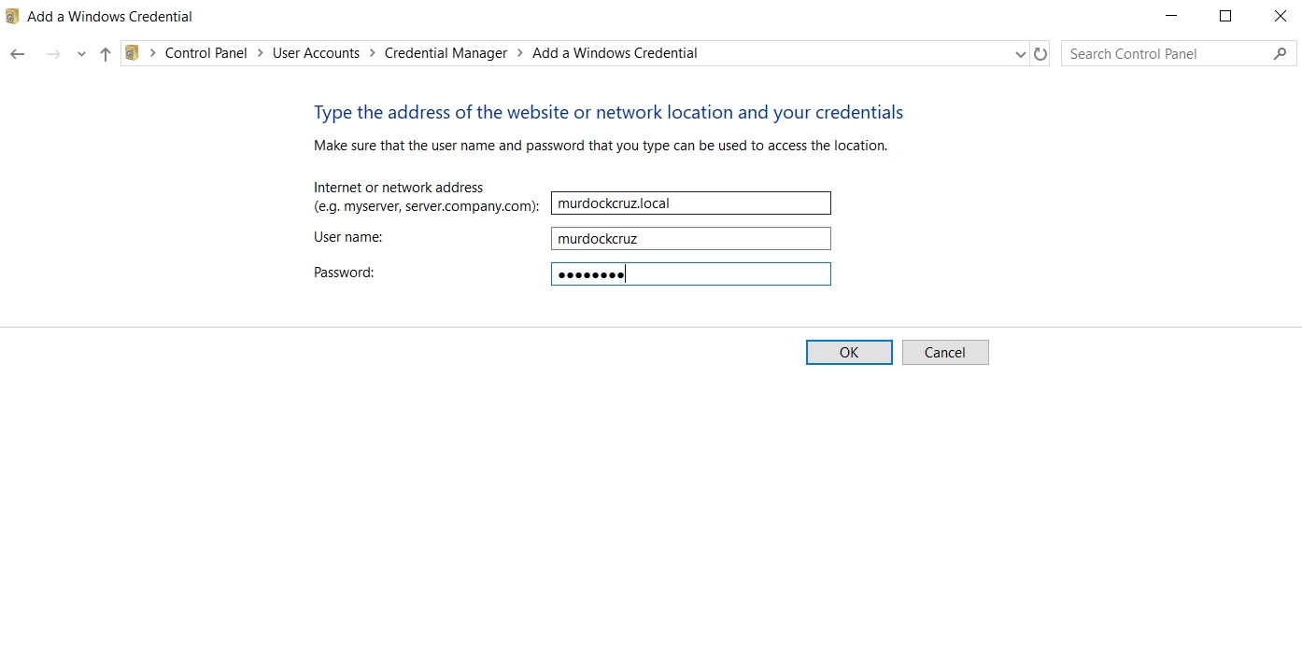Click the up one level arrow
The width and height of the screenshot is (1302, 658).
(105, 53)
